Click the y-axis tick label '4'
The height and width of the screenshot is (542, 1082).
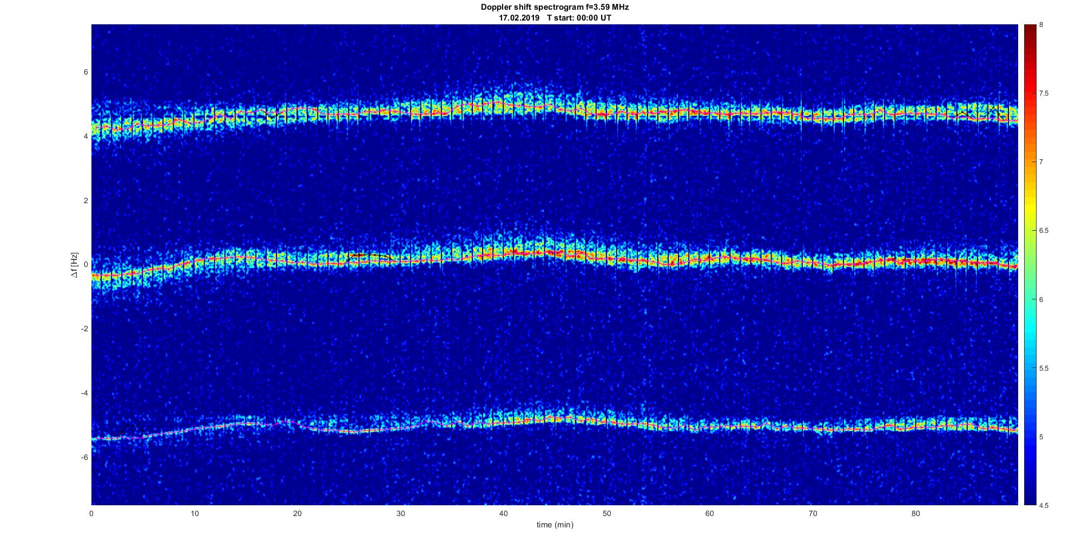(85, 137)
